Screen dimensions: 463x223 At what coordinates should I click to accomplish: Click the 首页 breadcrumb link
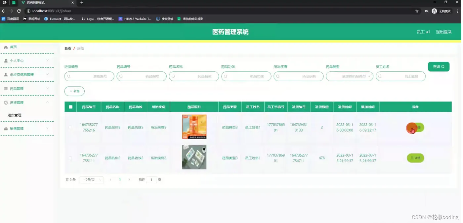(67, 49)
